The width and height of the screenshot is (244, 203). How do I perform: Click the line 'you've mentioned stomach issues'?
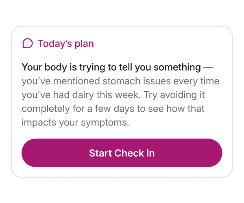click(96, 81)
